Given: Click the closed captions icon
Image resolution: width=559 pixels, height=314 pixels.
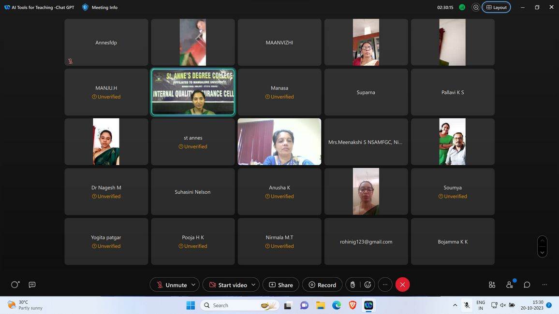Looking at the screenshot, I should coord(32,285).
